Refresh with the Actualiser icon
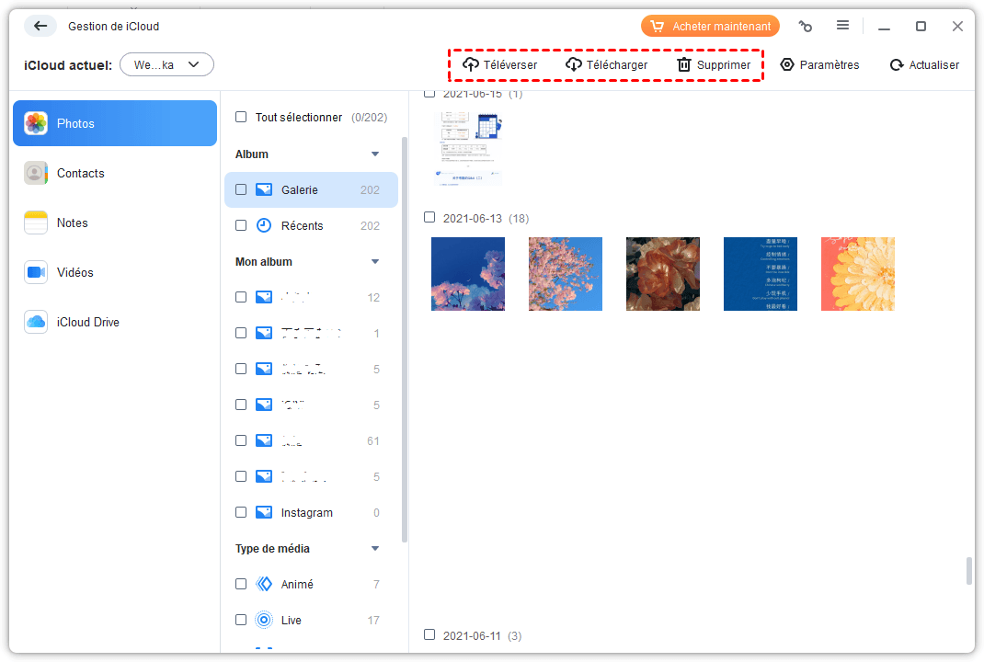Screen dimensions: 984x662 pyautogui.click(x=896, y=65)
